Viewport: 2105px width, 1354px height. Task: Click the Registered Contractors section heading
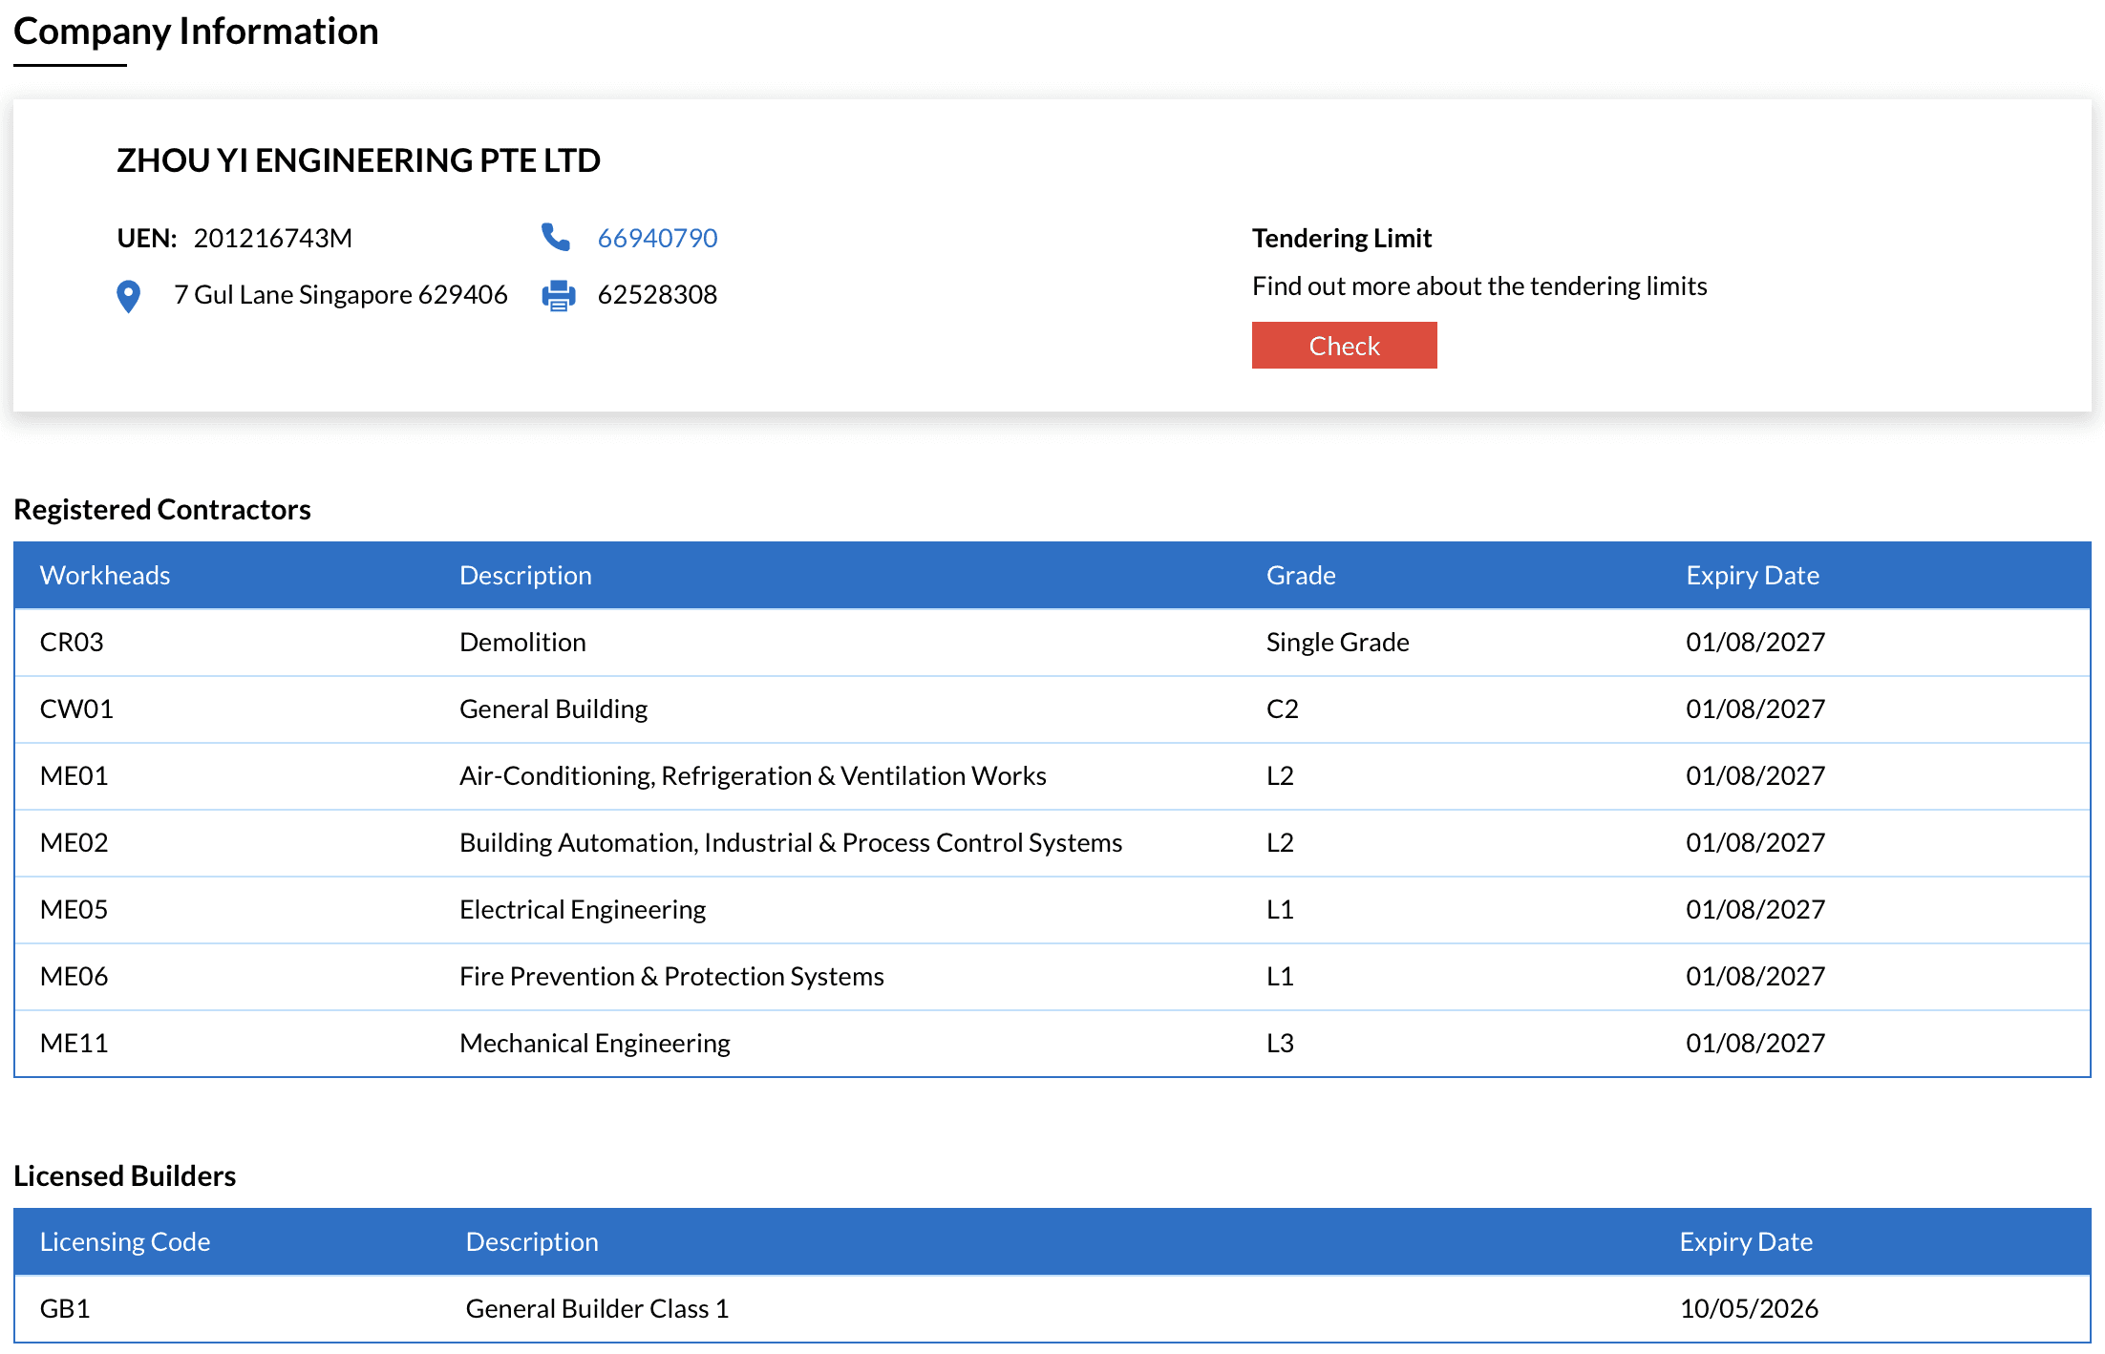pyautogui.click(x=162, y=509)
